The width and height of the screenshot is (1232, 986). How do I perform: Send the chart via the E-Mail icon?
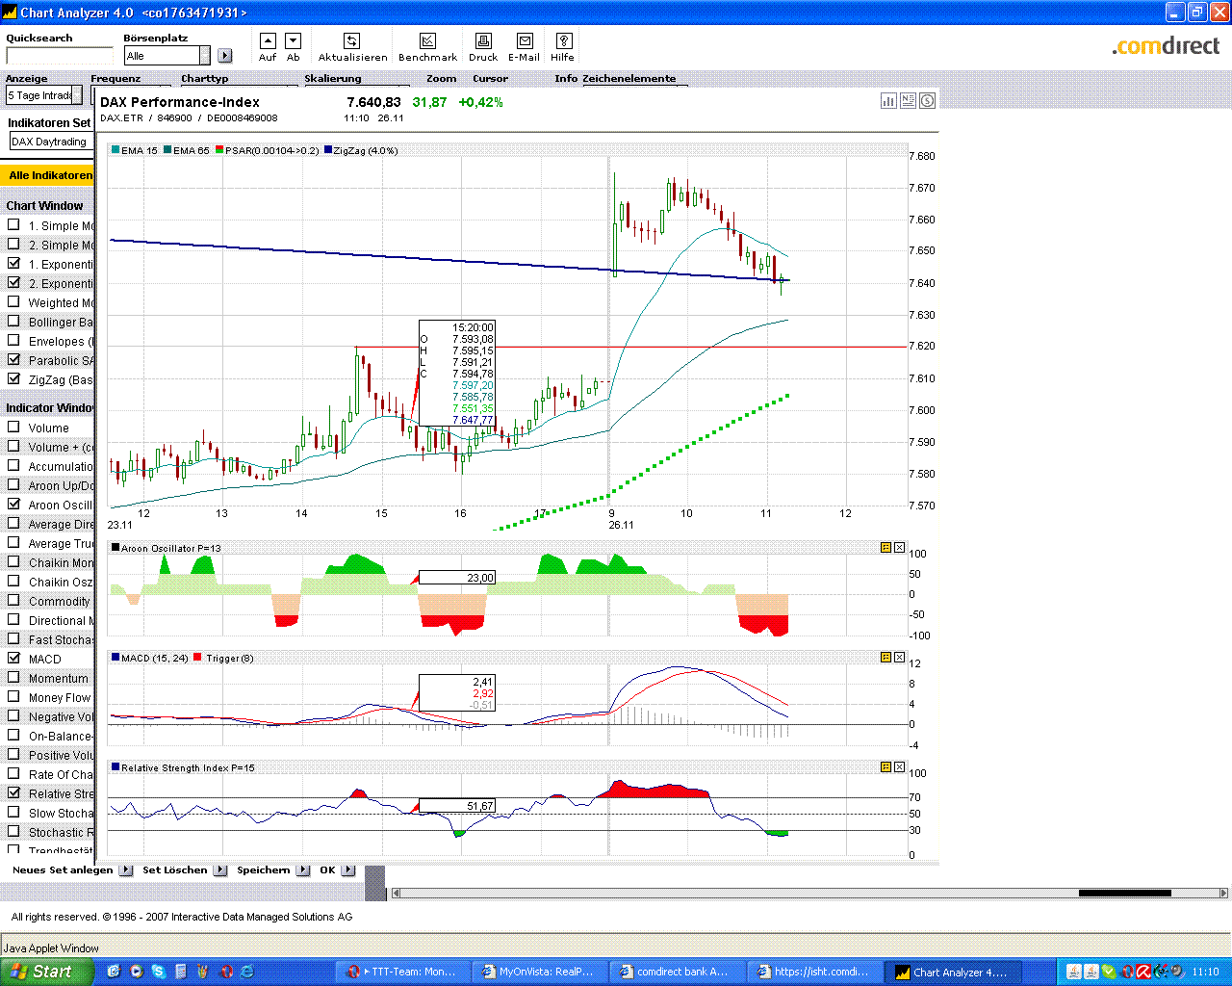click(x=525, y=40)
